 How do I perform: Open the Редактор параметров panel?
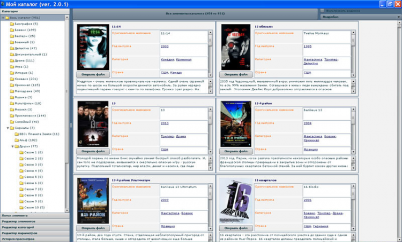point(35,233)
